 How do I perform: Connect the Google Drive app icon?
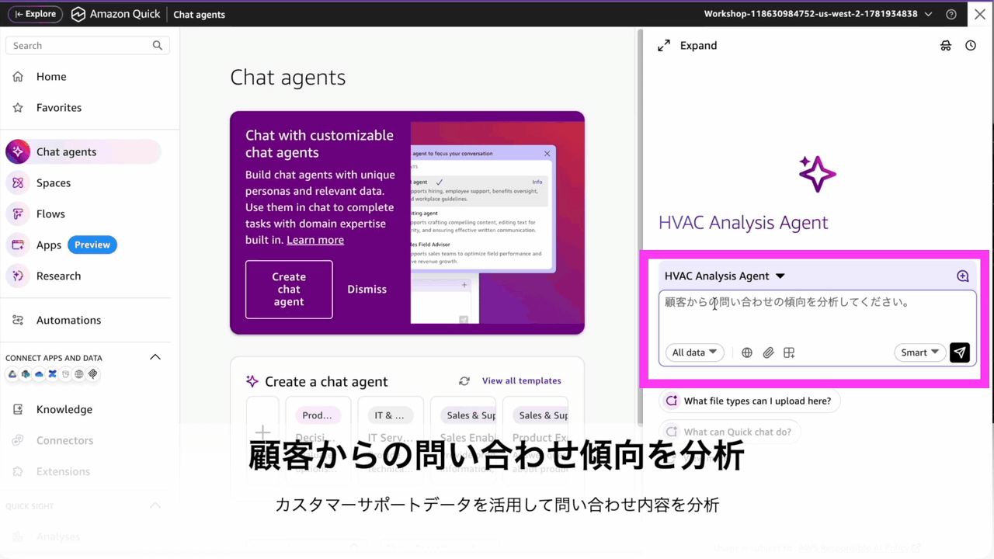pos(12,374)
